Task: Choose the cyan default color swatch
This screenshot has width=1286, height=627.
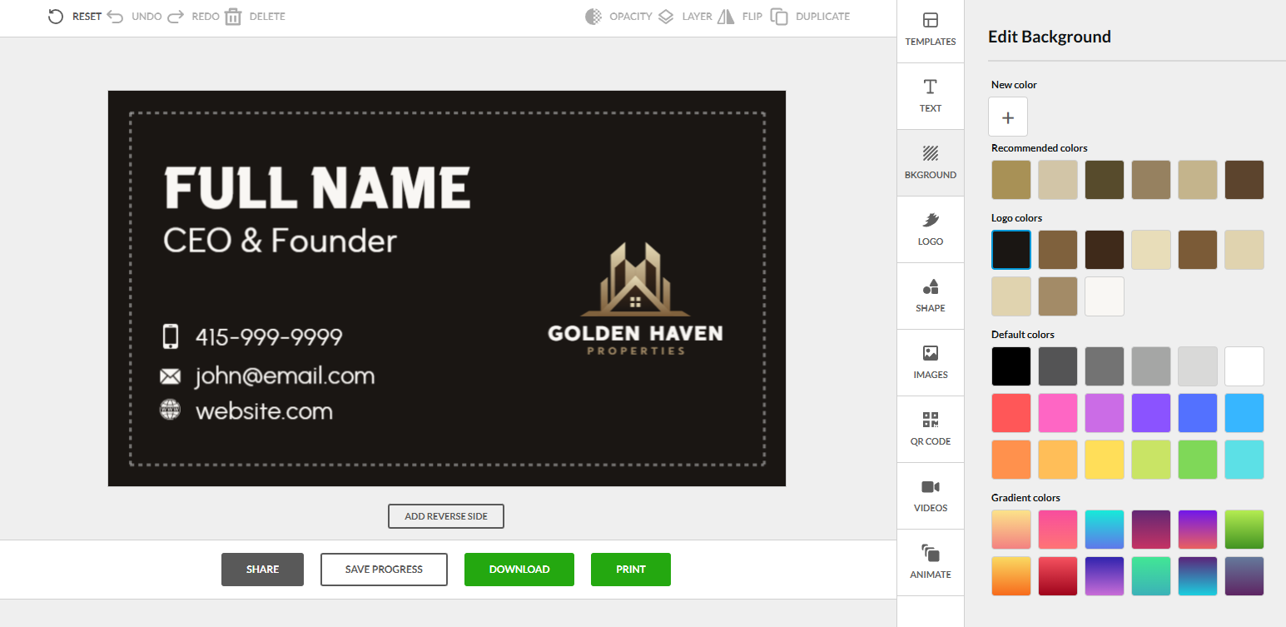Action: click(x=1244, y=460)
